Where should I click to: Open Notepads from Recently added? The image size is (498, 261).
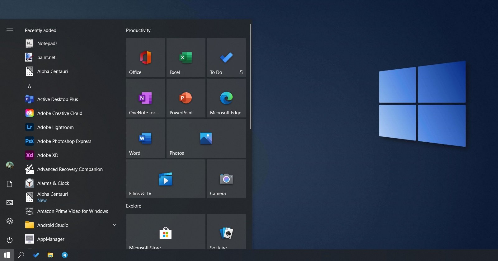pos(72,43)
